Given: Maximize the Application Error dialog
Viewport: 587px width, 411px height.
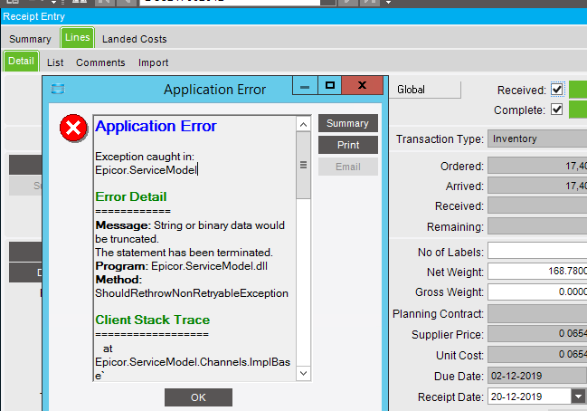Looking at the screenshot, I should click(x=330, y=86).
